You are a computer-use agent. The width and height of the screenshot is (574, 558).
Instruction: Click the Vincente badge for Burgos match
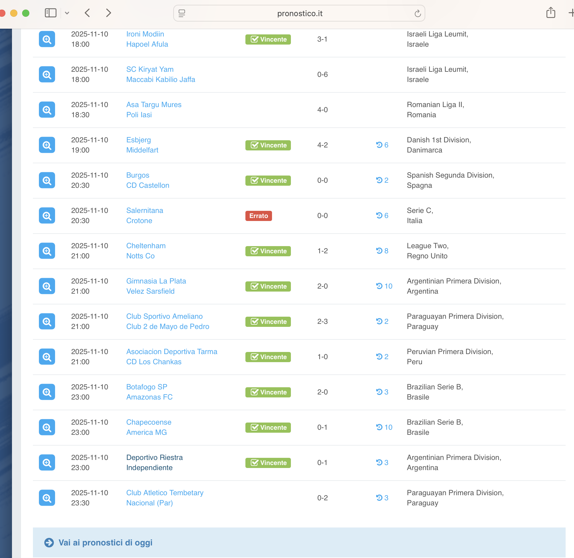click(x=268, y=180)
